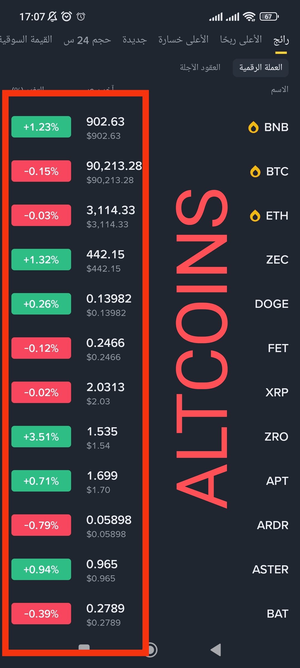
Task: Tap the flame icon beside BTC
Action: [255, 171]
